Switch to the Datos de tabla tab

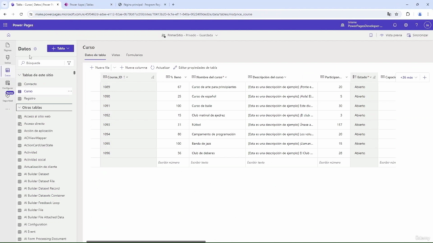click(95, 55)
